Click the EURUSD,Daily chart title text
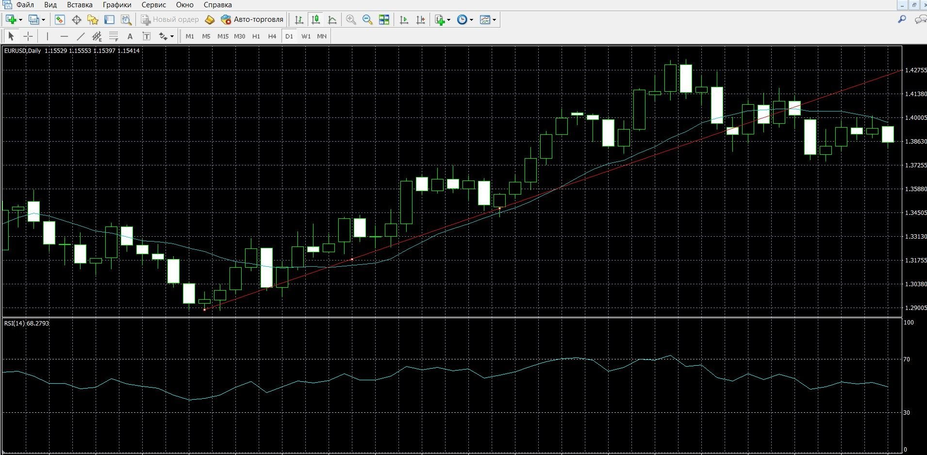The height and width of the screenshot is (455, 927). click(x=22, y=50)
